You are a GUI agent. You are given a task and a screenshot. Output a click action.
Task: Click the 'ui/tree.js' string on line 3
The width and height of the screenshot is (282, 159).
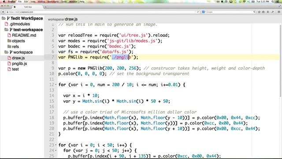coord(134,35)
